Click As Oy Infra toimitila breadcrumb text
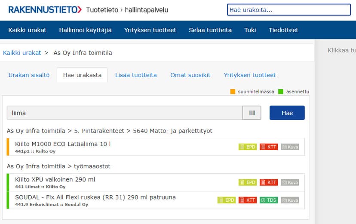 (x=83, y=53)
